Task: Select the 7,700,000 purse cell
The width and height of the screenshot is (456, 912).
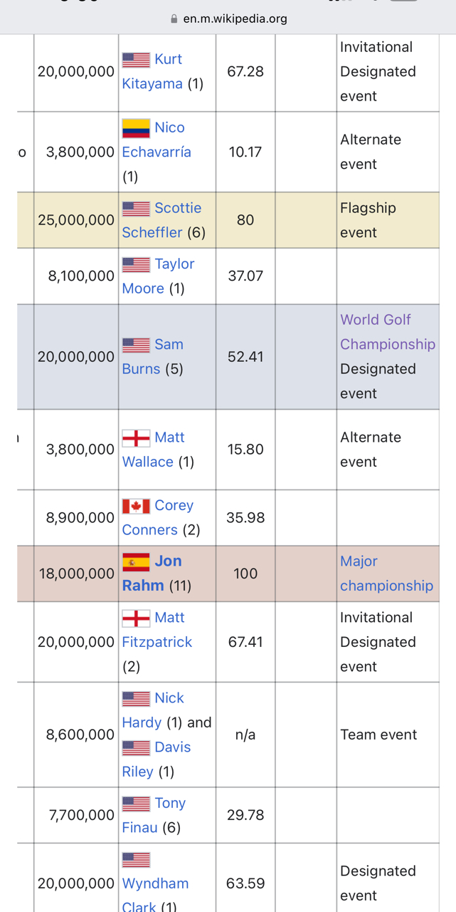Action: 76,815
